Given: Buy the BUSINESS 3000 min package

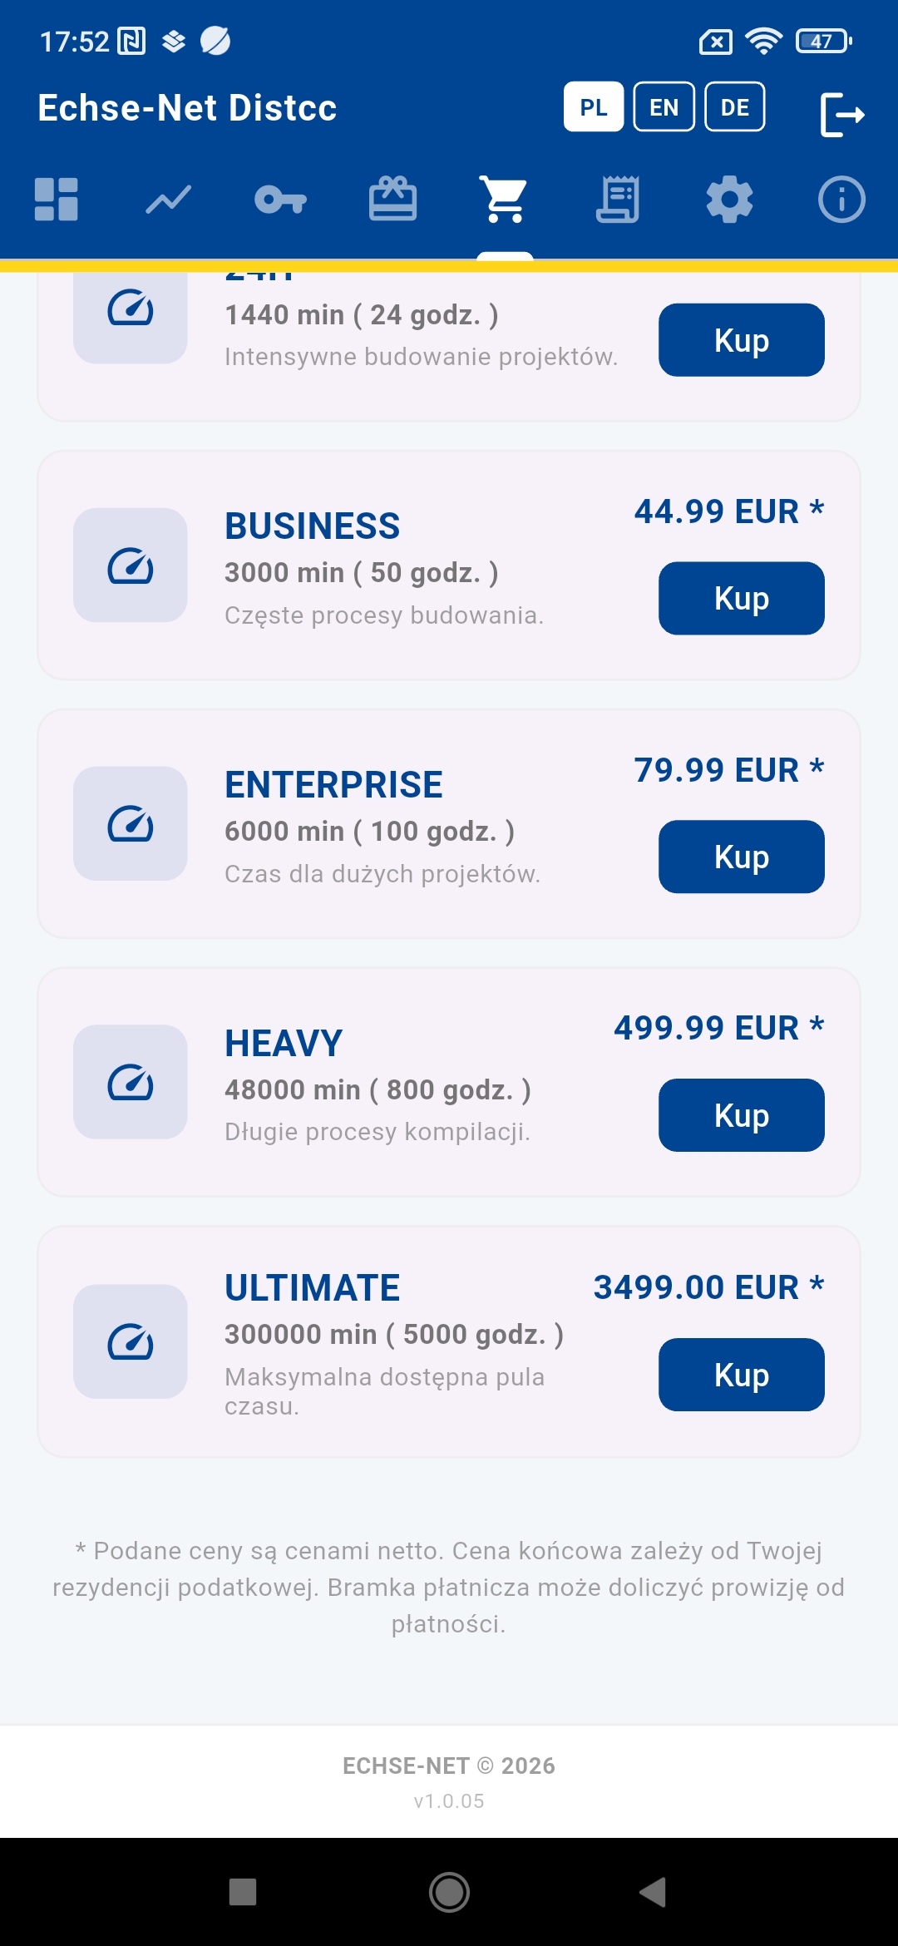Looking at the screenshot, I should click(742, 598).
